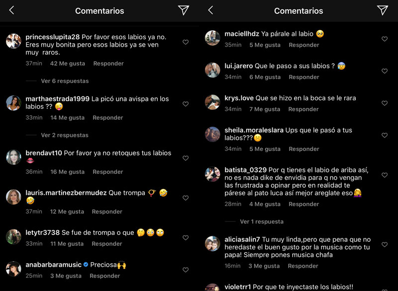This screenshot has width=398, height=291.
Task: Tap heart next to maciellhdz's comment
Action: pos(385,39)
